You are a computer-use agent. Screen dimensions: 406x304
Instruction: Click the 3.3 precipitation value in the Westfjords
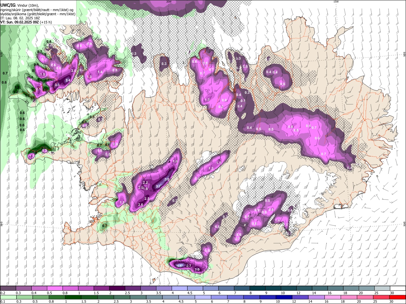[57, 85]
